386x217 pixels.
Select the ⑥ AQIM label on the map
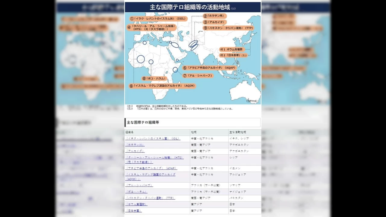click(x=162, y=86)
